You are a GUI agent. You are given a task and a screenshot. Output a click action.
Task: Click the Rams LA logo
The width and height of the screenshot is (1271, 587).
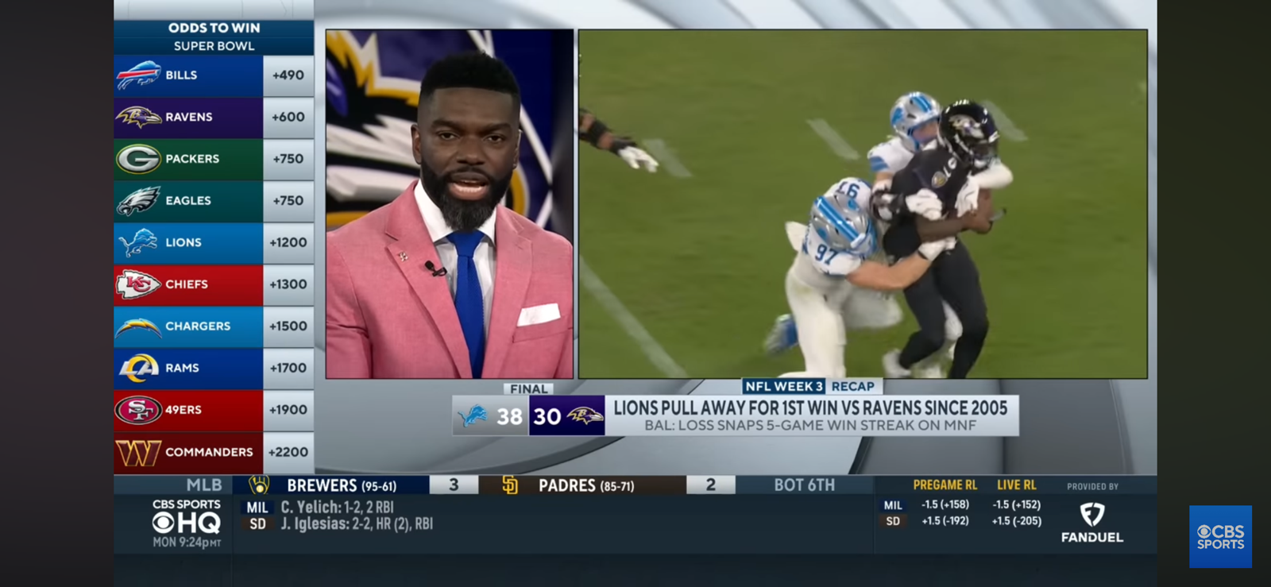pyautogui.click(x=138, y=368)
